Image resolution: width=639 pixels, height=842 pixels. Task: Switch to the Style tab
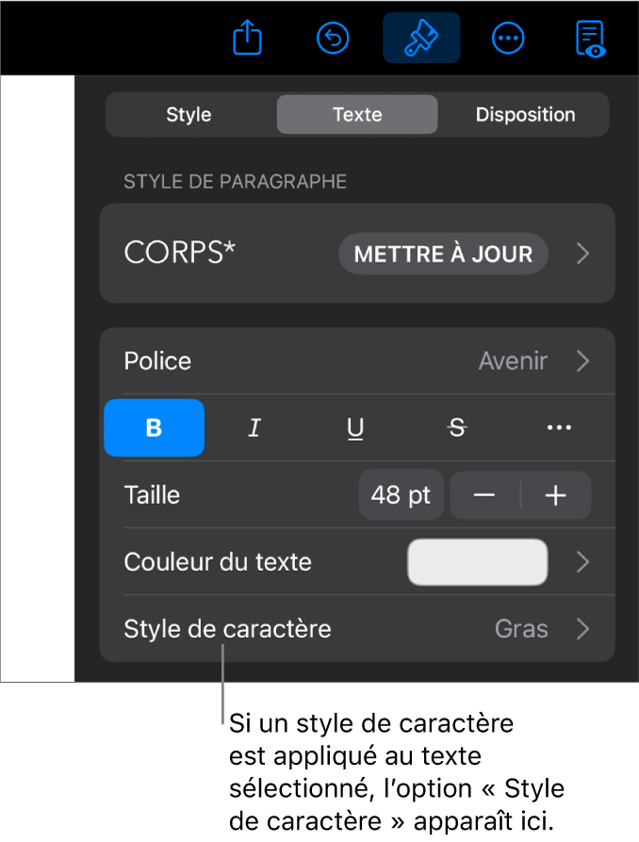(188, 115)
